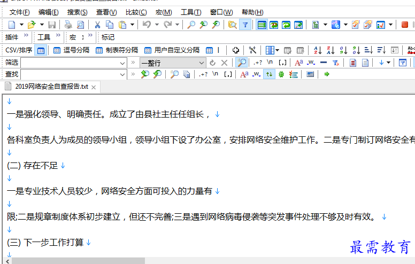Click the horizontal scrollbar thumb
Viewport: 415px width, 264px height.
78,261
